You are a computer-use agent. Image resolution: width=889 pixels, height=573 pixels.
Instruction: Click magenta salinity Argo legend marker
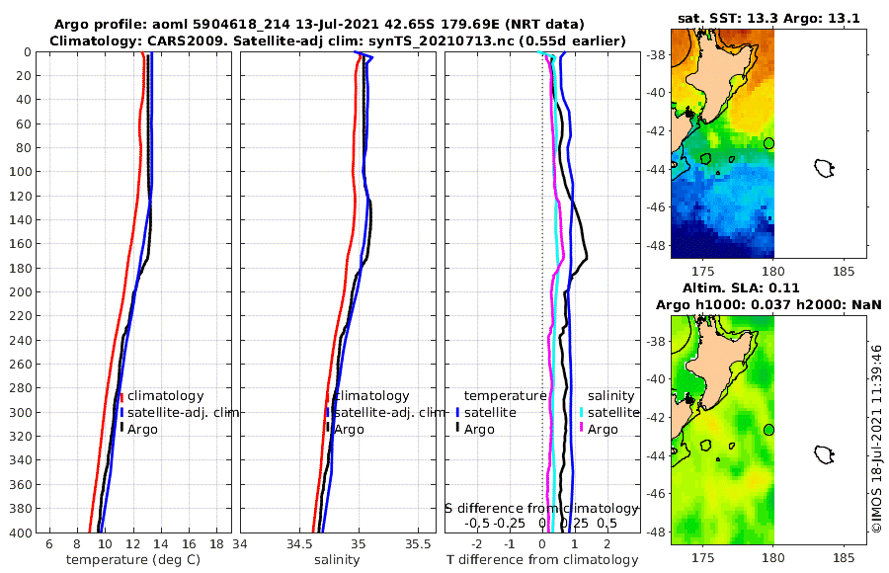point(582,429)
